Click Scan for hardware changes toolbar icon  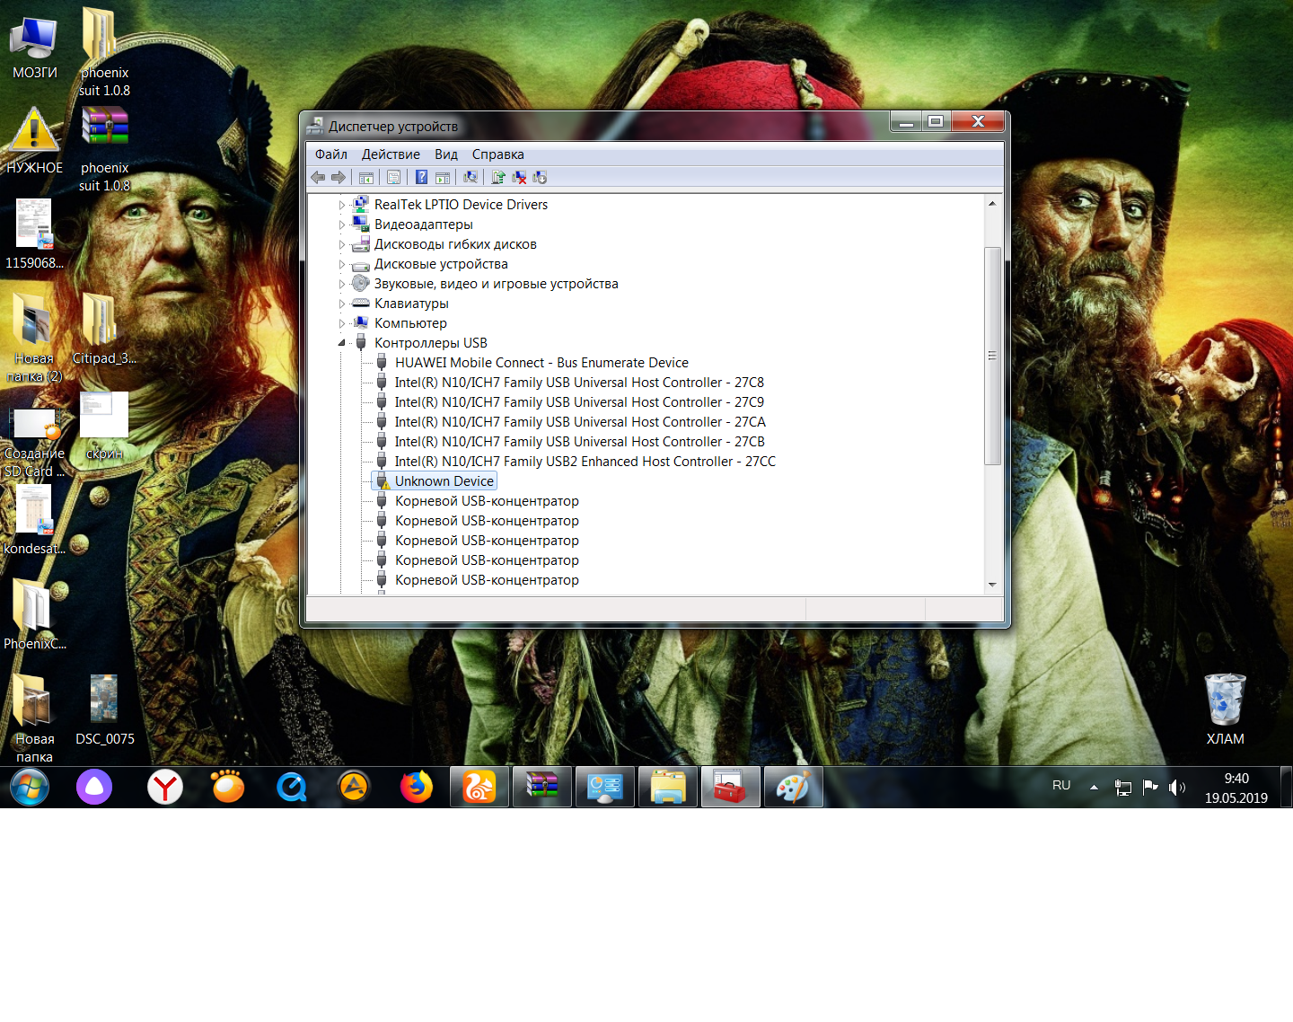tap(471, 177)
